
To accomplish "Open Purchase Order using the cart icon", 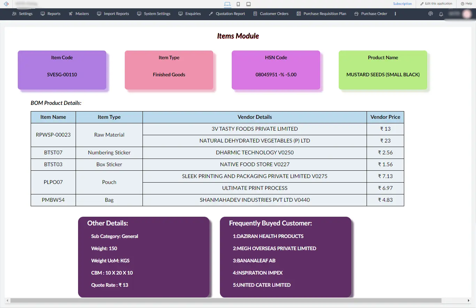I will click(356, 14).
